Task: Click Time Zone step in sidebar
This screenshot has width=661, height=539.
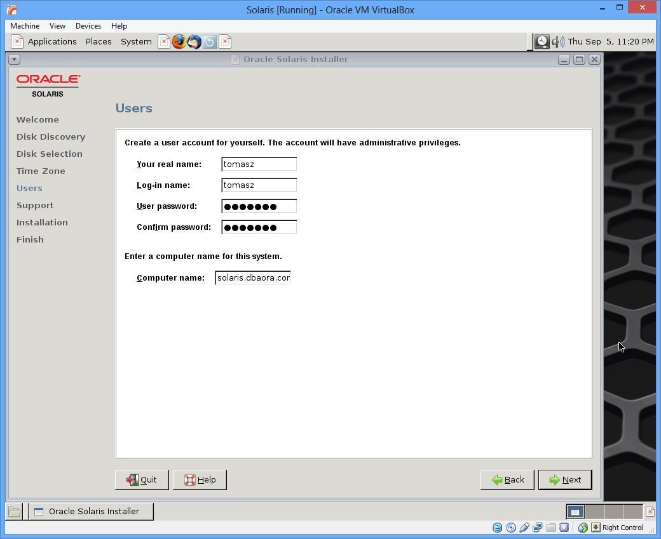Action: (41, 171)
